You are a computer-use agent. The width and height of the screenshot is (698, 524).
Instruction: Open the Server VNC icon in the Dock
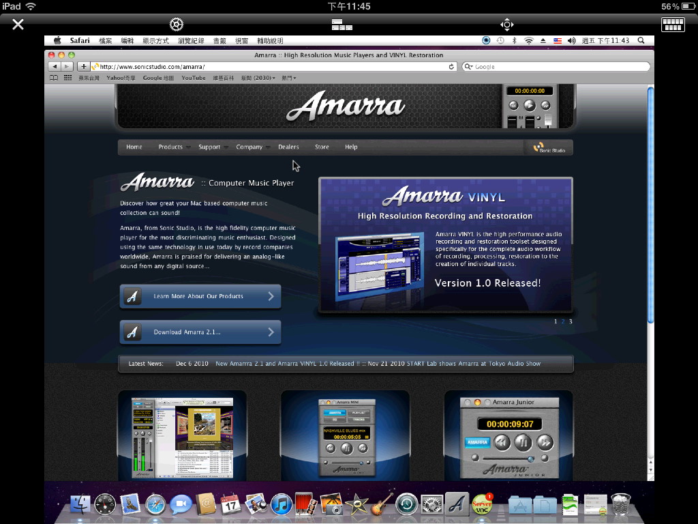point(482,504)
